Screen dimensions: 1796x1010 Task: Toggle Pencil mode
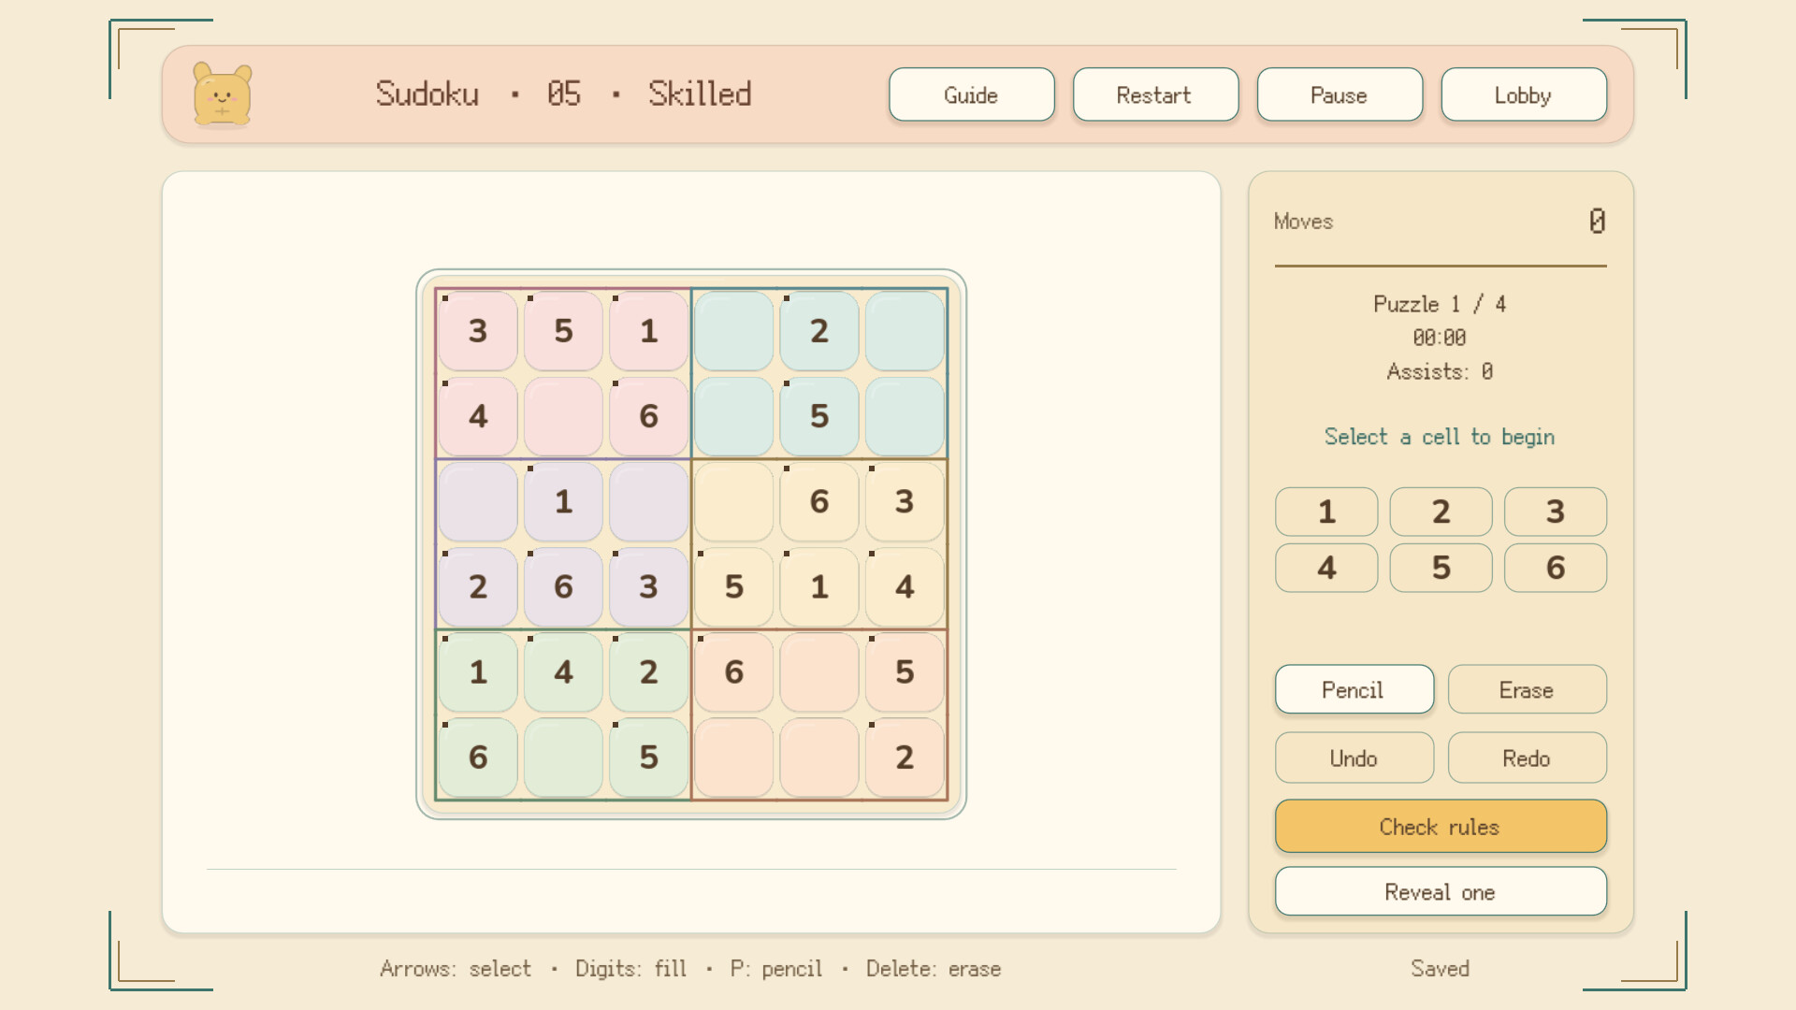click(x=1354, y=689)
